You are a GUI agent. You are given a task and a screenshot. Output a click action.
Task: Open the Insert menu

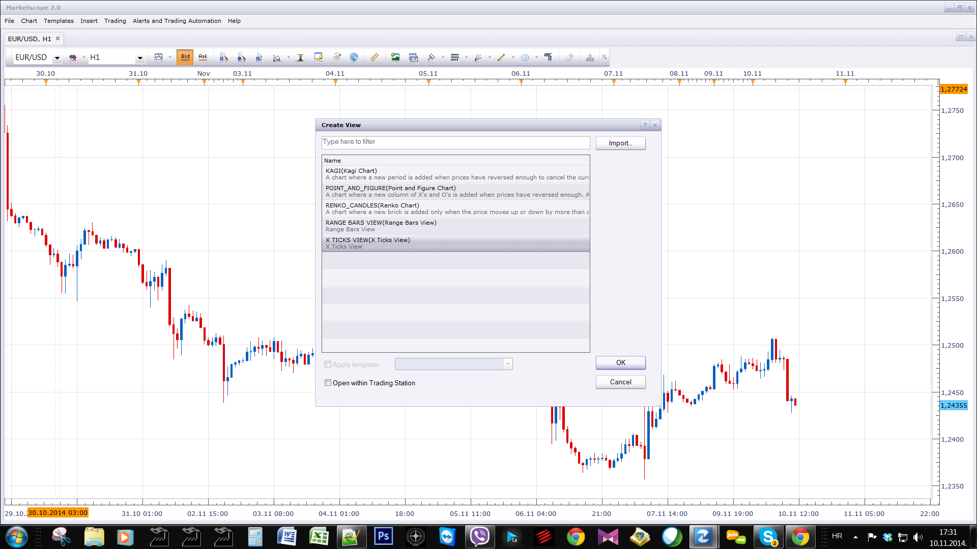tap(89, 21)
